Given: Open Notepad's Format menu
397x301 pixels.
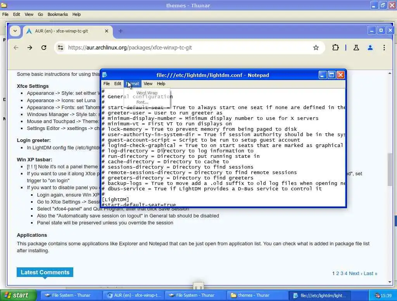Looking at the screenshot, I should [x=133, y=84].
